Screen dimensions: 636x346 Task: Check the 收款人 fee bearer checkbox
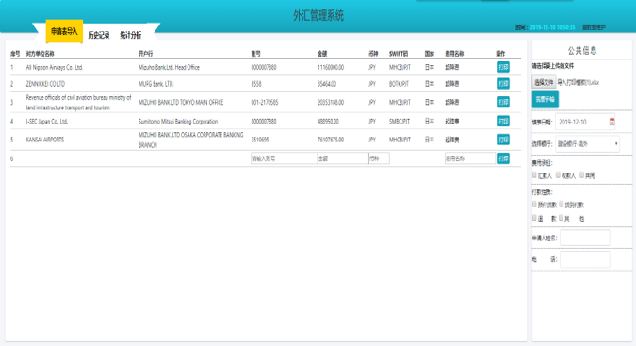pos(558,174)
